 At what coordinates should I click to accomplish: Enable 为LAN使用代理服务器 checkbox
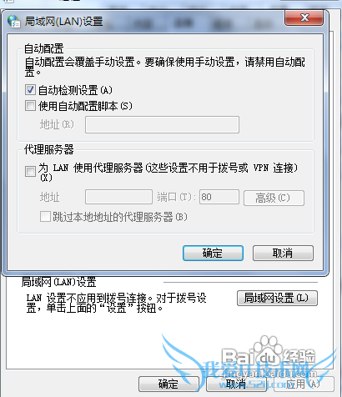[x=30, y=172]
